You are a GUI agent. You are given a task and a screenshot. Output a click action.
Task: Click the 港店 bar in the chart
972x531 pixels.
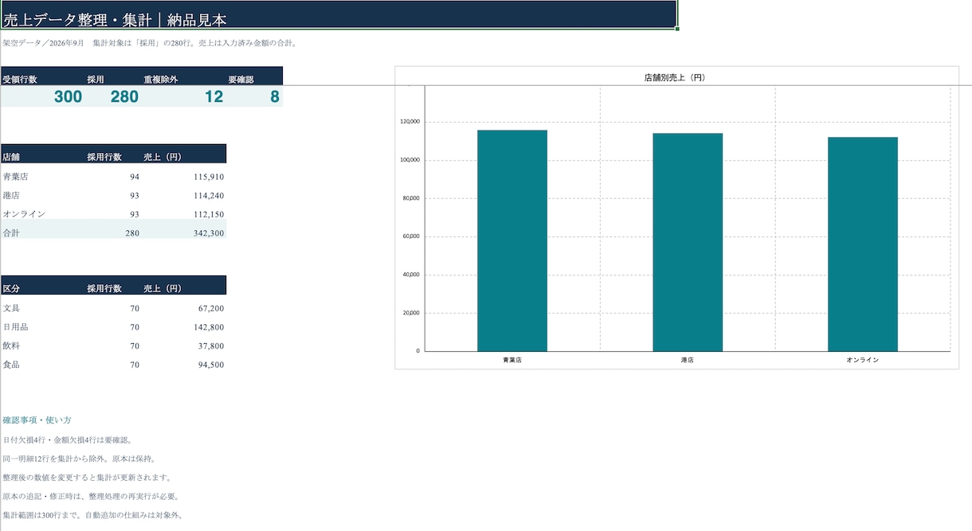pos(688,242)
